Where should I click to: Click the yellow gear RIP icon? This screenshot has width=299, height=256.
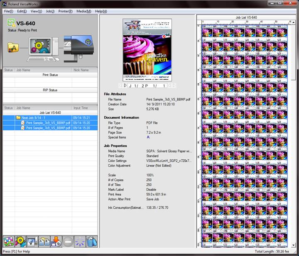[20, 241]
